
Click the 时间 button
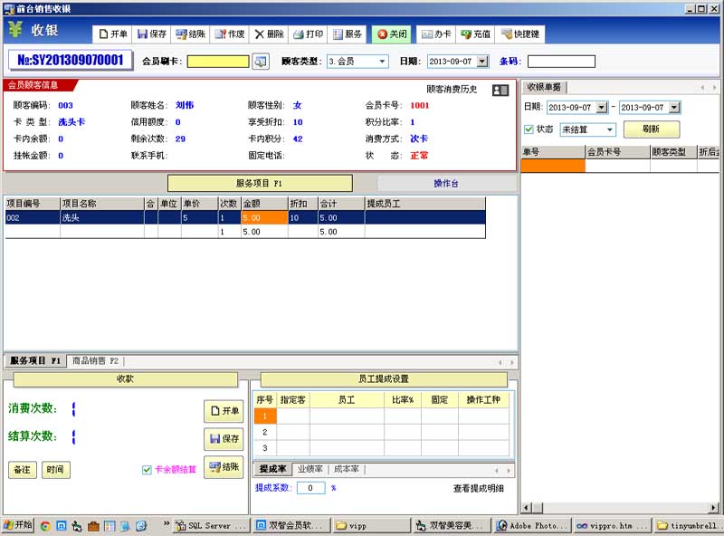pos(55,470)
